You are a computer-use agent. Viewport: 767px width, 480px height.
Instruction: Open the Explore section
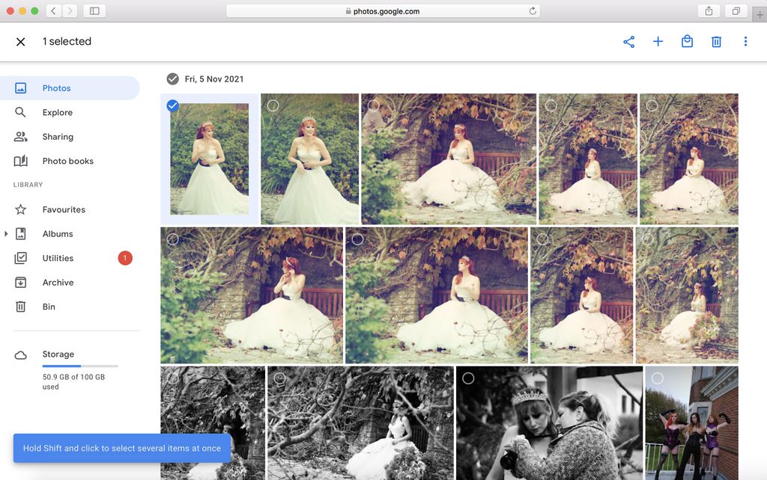coord(58,112)
